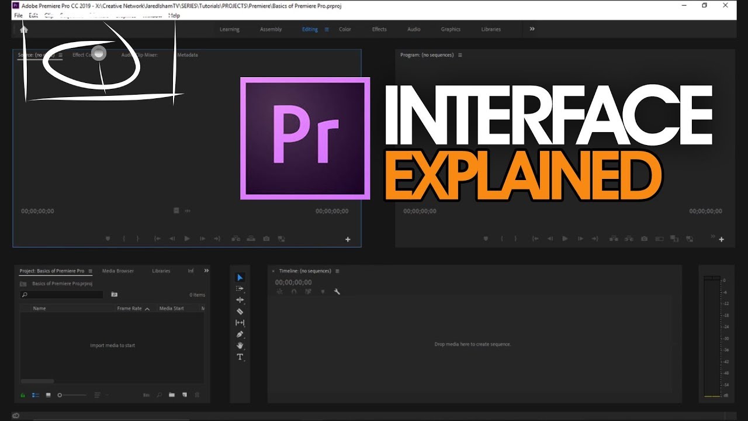
Task: Click New Item icon in Project panel
Action: [184, 395]
